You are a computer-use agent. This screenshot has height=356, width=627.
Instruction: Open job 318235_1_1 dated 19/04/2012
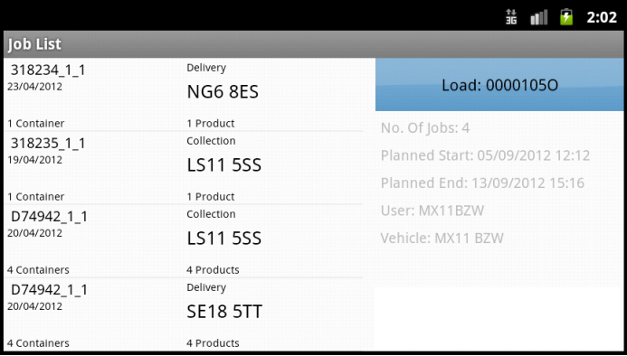183,168
